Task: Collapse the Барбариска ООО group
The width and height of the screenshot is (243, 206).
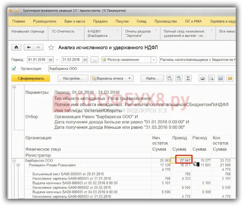Action: tap(14, 161)
